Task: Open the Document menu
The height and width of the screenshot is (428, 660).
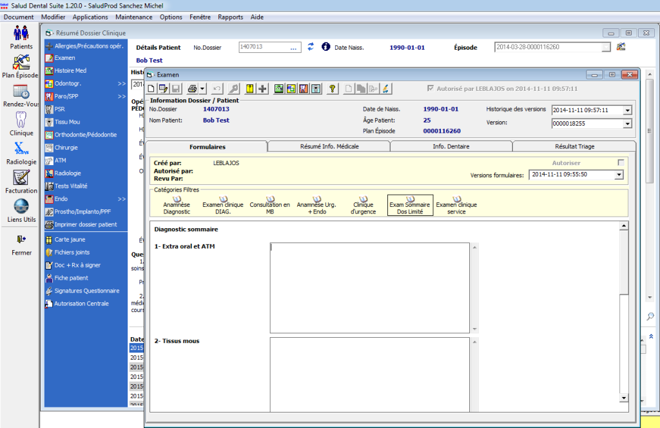Action: [x=19, y=17]
